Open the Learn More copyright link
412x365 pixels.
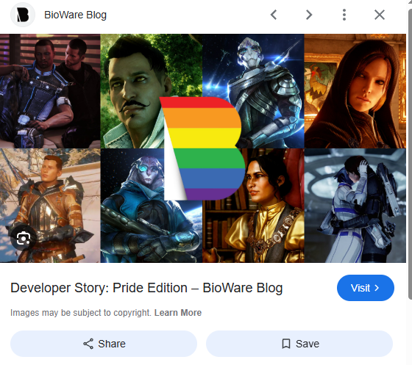tap(178, 313)
